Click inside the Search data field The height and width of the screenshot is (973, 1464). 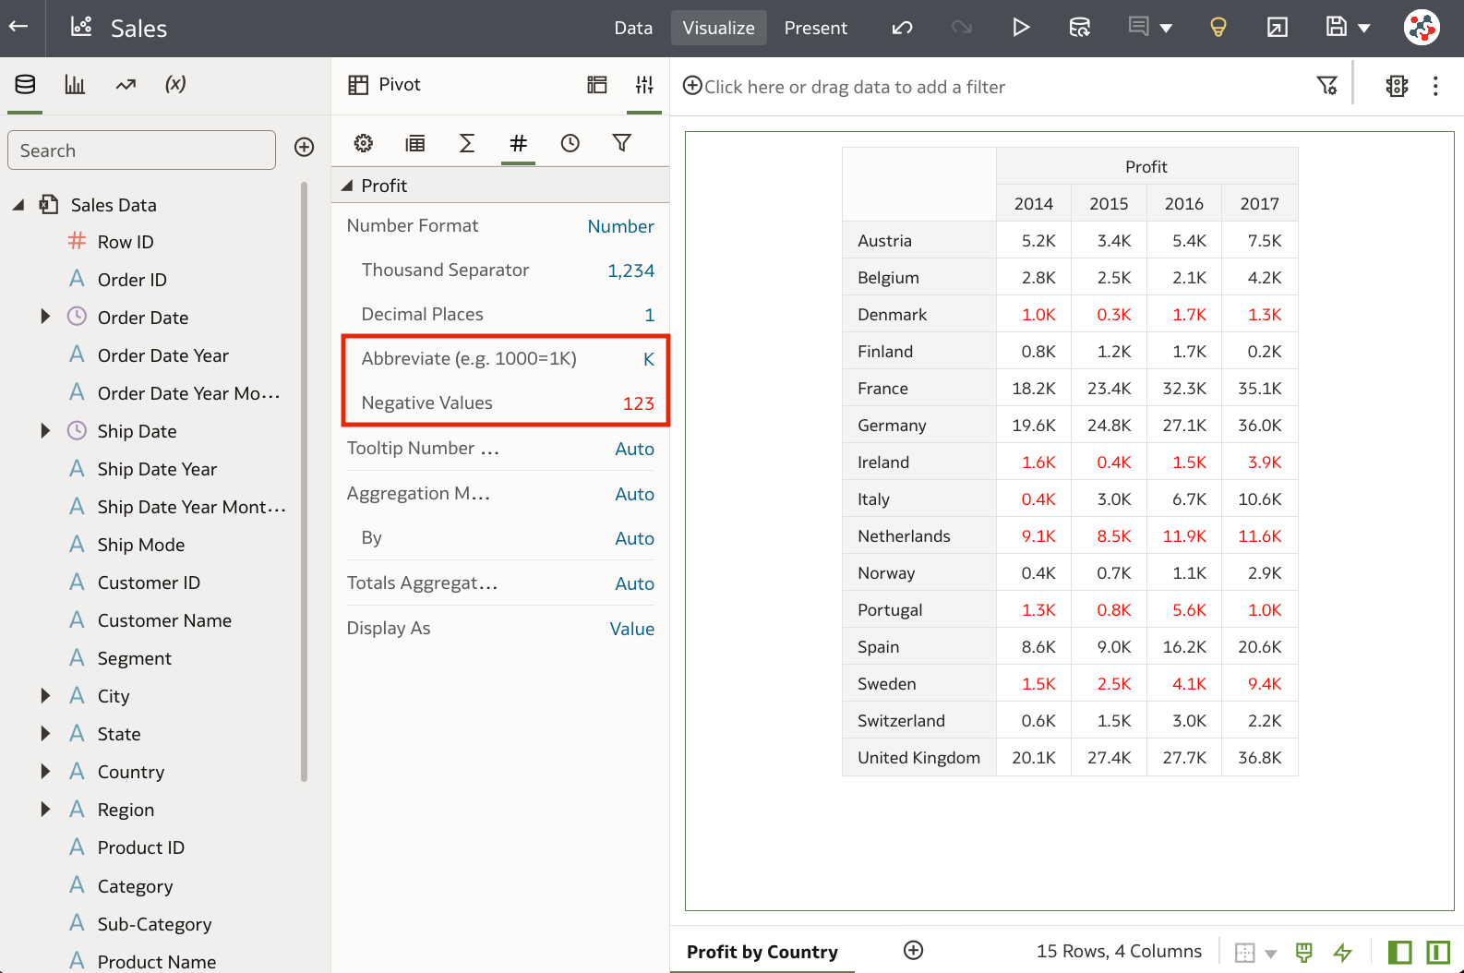pyautogui.click(x=141, y=150)
